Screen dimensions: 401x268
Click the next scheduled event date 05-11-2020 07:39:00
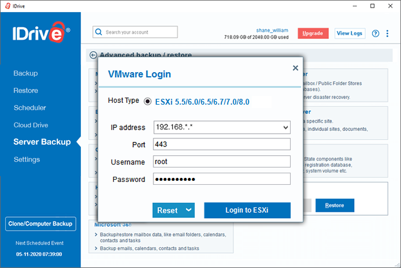[x=39, y=254]
